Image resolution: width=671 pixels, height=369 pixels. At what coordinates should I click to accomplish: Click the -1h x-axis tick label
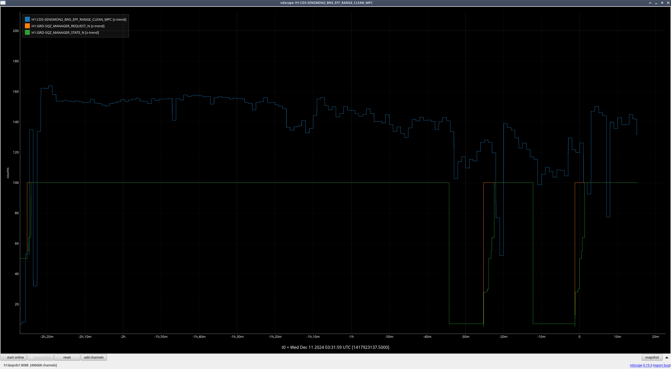pyautogui.click(x=351, y=337)
